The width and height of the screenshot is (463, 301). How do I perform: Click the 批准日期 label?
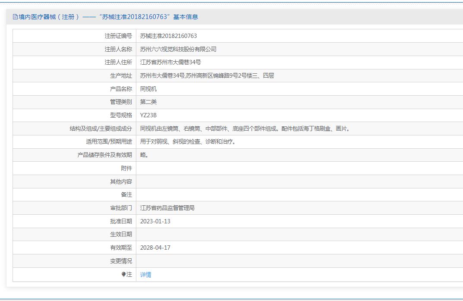121,221
